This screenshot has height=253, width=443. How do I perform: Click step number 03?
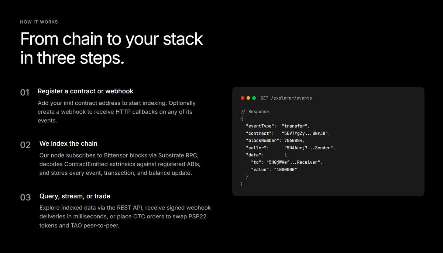point(25,198)
